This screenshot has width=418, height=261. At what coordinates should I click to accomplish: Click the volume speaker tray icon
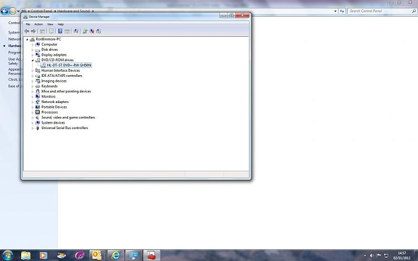[x=372, y=255]
